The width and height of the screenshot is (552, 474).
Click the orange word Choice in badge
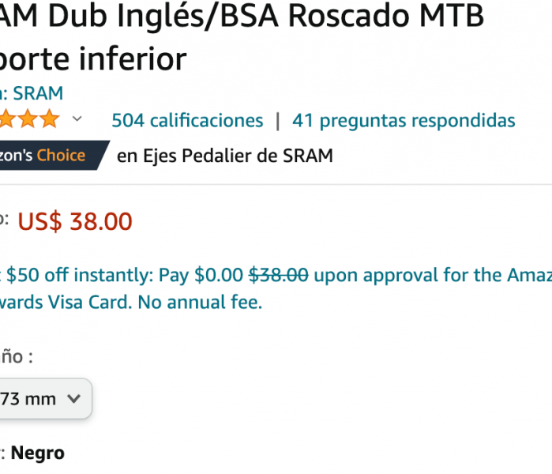pyautogui.click(x=61, y=156)
